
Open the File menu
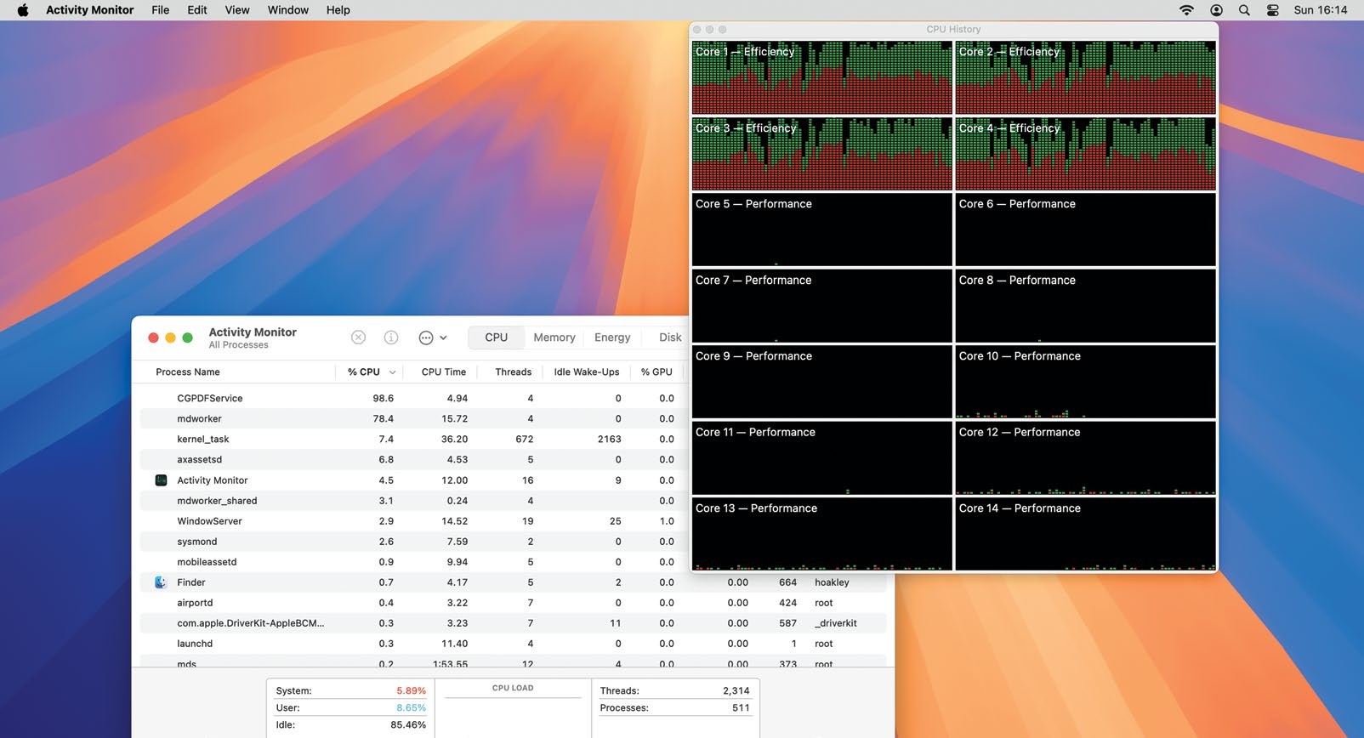[x=160, y=10]
